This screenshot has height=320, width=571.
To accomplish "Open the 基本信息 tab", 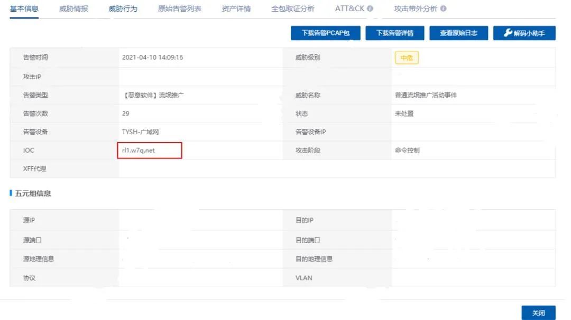I will point(24,9).
